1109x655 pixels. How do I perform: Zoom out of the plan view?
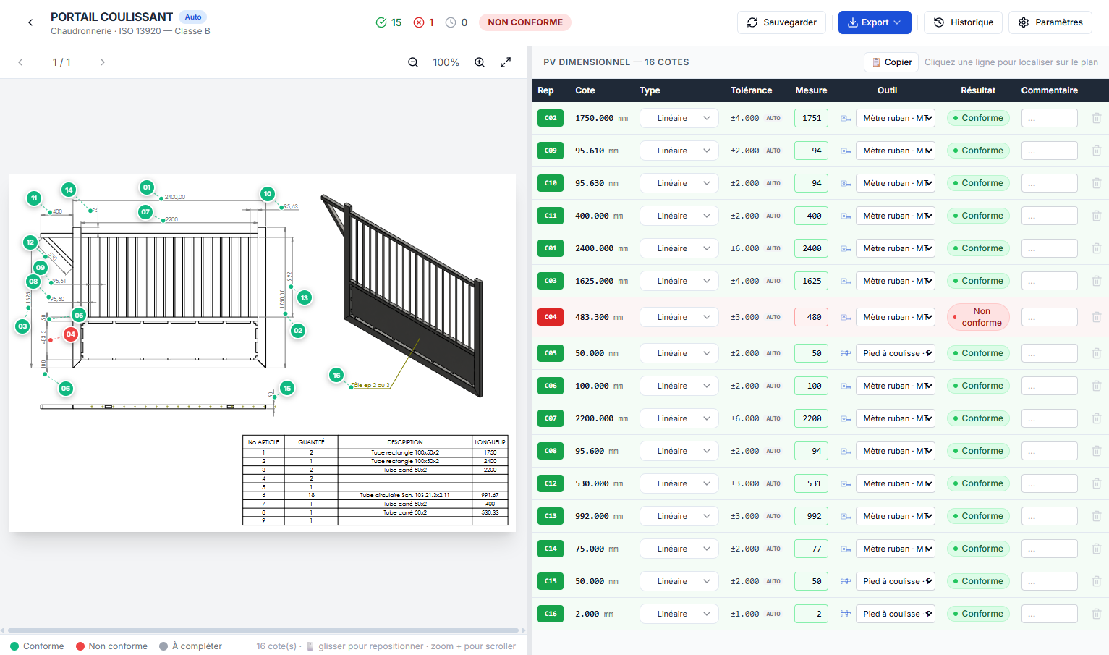(413, 62)
